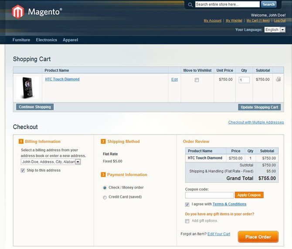Click the Magento logo icon
The image size is (292, 249).
[x=18, y=11]
